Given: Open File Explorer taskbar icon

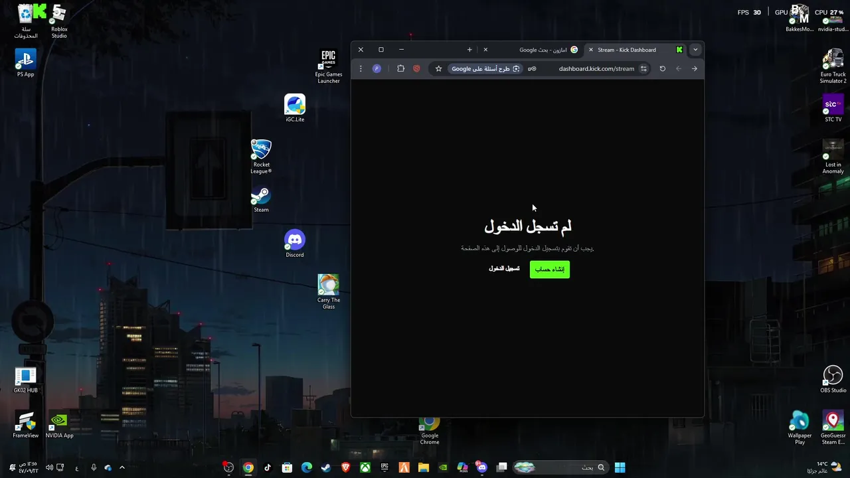Looking at the screenshot, I should point(424,467).
